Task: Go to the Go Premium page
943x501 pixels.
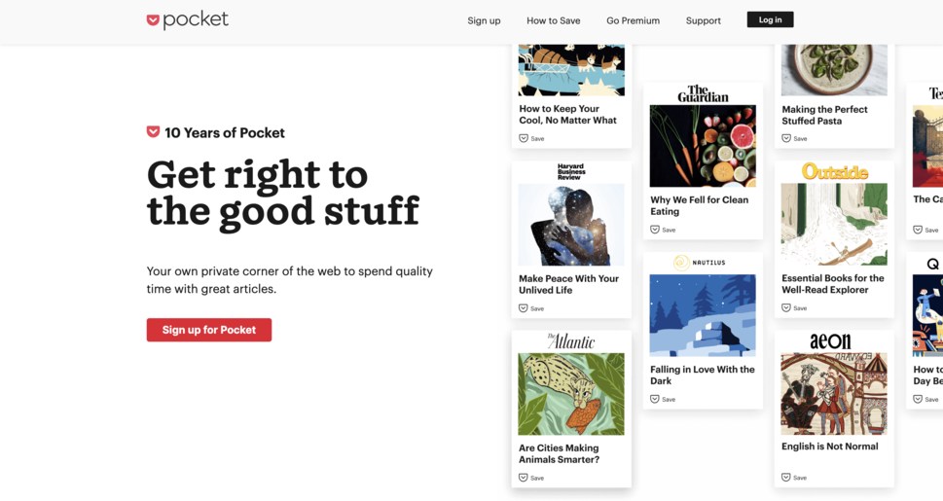Action: [633, 20]
